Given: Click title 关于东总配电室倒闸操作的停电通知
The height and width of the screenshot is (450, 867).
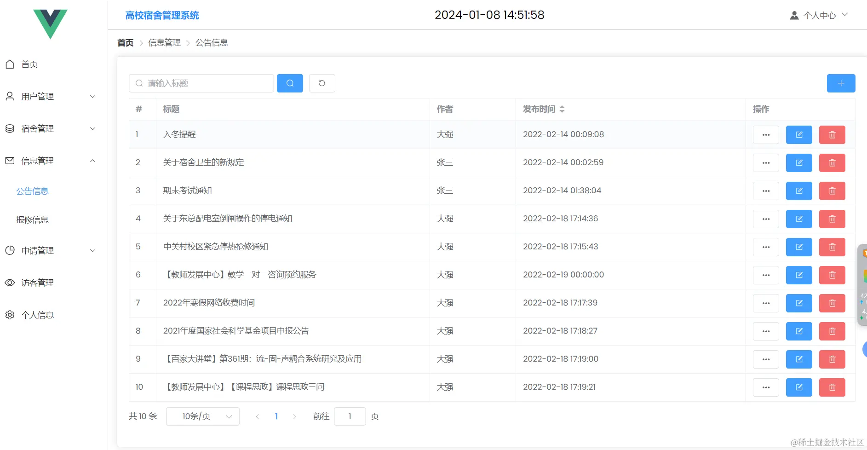Looking at the screenshot, I should 228,219.
